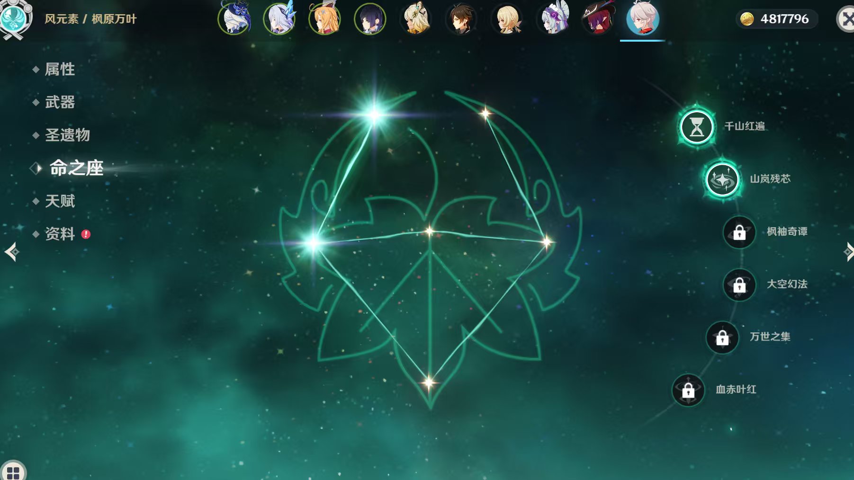Switch to Zhongli's character portrait
The image size is (854, 480).
461,19
